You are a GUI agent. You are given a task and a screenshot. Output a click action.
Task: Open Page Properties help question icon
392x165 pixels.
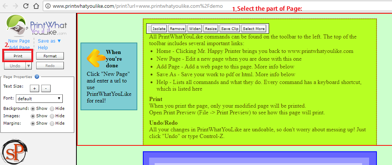coord(37,77)
